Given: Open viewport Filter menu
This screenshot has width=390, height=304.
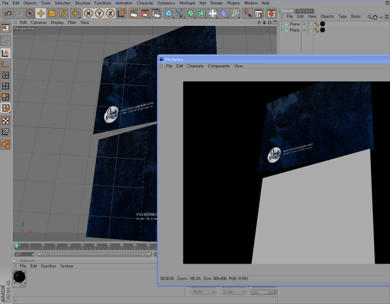Looking at the screenshot, I should tap(72, 22).
